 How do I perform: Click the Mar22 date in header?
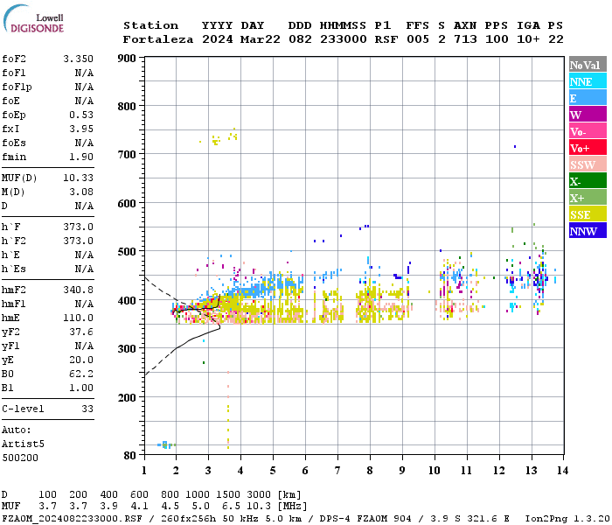pos(260,39)
